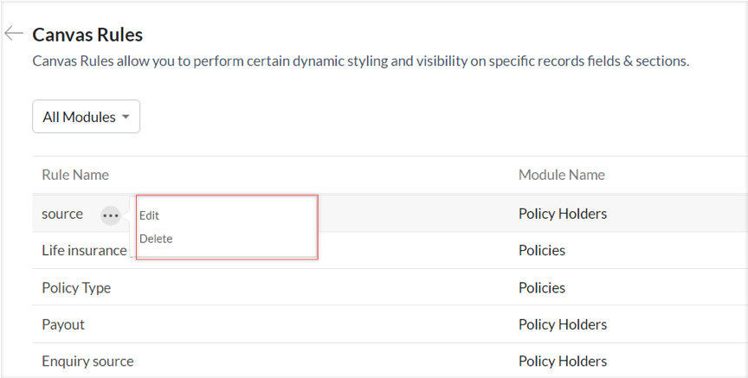Click the Module Name column header
This screenshot has height=378, width=748.
(561, 175)
